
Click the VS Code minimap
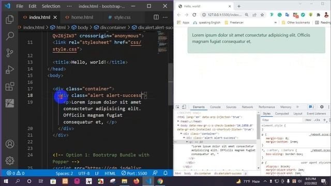point(162,42)
